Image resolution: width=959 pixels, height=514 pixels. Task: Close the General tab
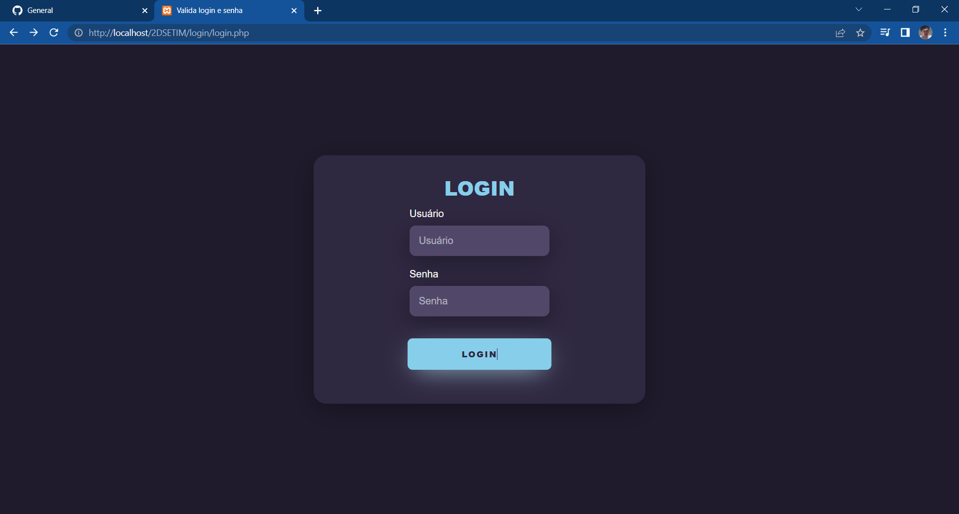click(144, 10)
